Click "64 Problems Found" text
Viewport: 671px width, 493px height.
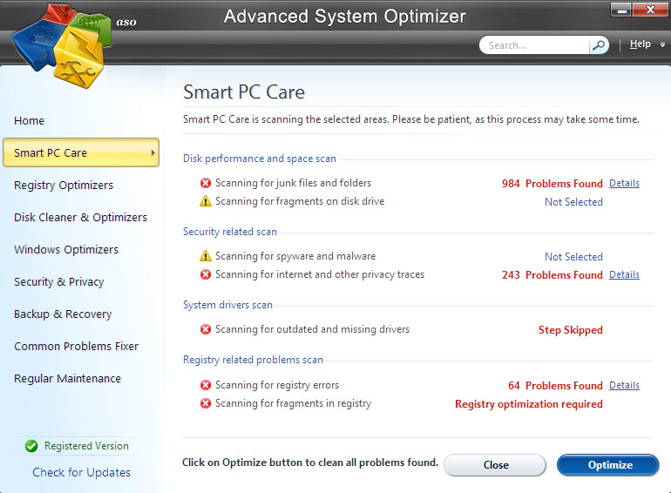(x=555, y=386)
